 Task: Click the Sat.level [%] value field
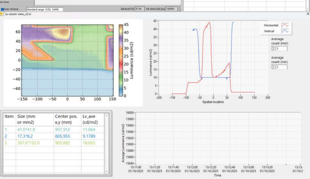pos(140,9)
